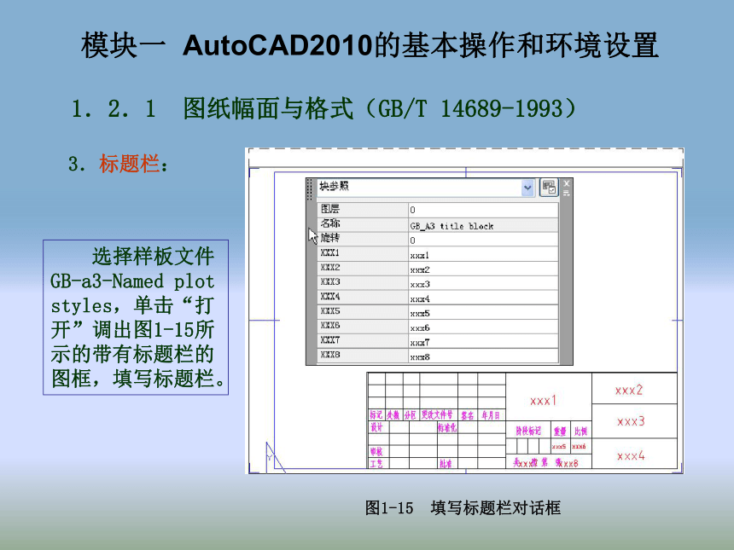This screenshot has height=550, width=734.
Task: Click the 旋转 value field showing 0
Action: pos(484,240)
